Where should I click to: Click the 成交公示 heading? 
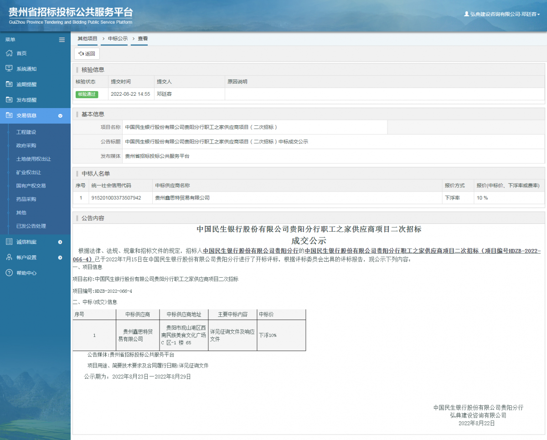309,240
